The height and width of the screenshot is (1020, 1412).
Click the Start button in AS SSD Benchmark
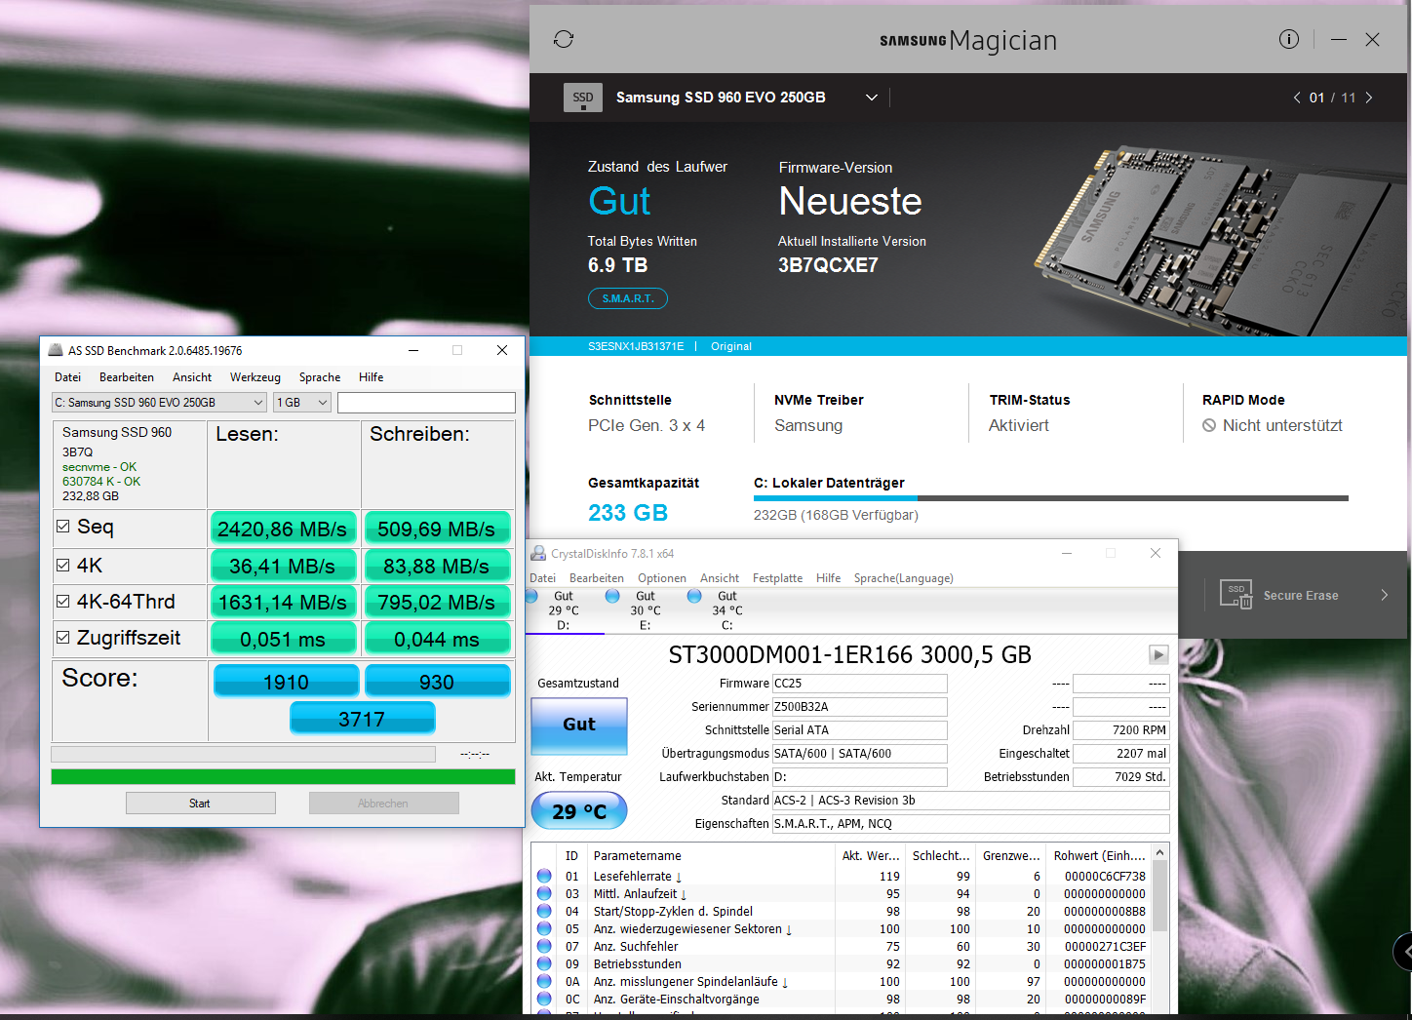point(200,803)
